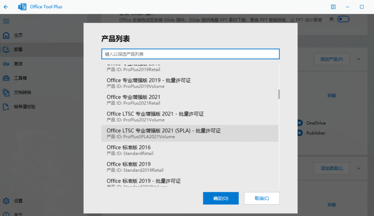
Task: Click the command window icon in title bar
Action: (333, 7)
